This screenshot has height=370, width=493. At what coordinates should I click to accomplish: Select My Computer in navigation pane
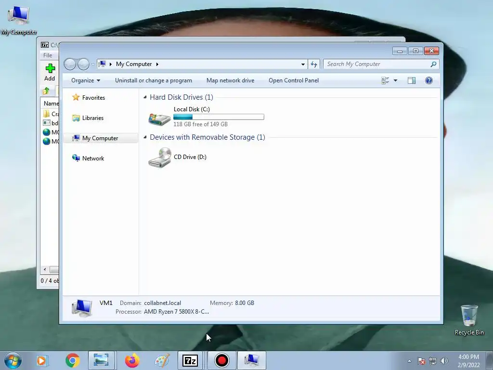click(100, 138)
